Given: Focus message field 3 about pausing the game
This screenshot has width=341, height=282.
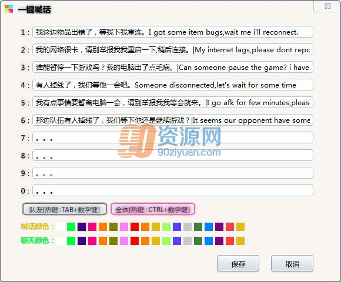Looking at the screenshot, I should (x=173, y=67).
